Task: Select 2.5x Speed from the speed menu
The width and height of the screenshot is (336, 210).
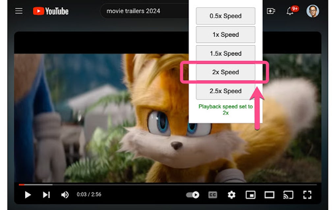Action: tap(225, 91)
